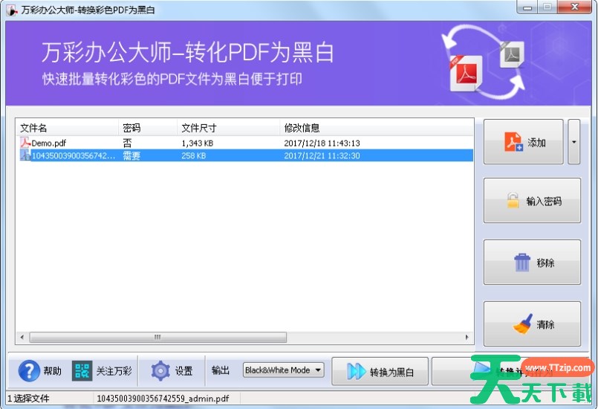
Task: Click the 1,343 KB size cell
Action: pos(198,144)
